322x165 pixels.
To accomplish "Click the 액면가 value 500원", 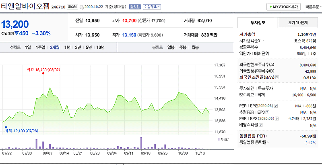I will [x=301, y=53].
